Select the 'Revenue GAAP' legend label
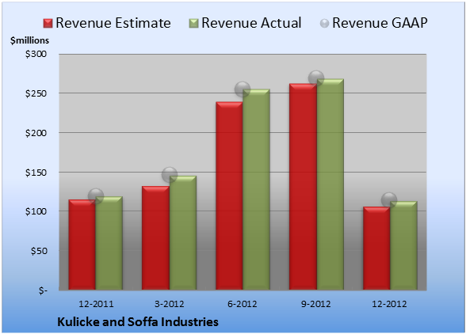 pos(380,23)
